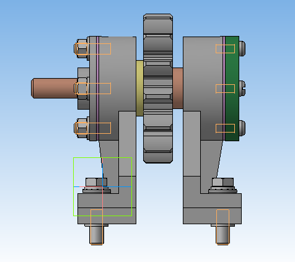Pick the middle hex bolt on left cover

pyautogui.click(x=81, y=89)
